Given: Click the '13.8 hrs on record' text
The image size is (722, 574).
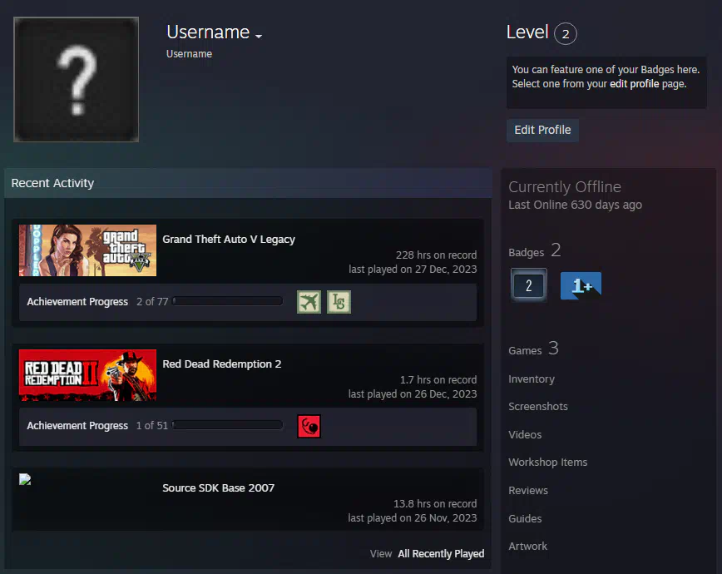Looking at the screenshot, I should (435, 503).
